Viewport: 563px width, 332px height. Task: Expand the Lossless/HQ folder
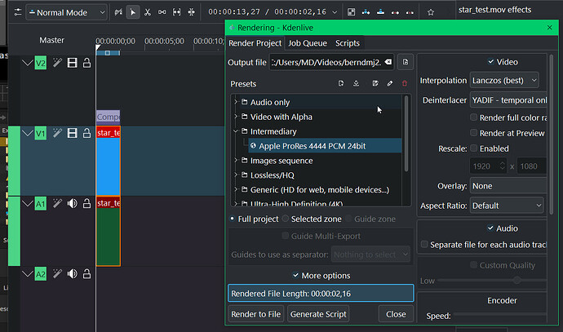pos(236,175)
